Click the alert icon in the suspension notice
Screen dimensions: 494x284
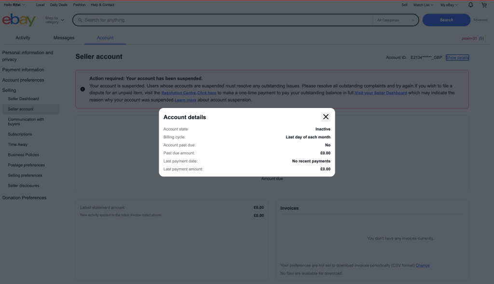click(x=82, y=89)
